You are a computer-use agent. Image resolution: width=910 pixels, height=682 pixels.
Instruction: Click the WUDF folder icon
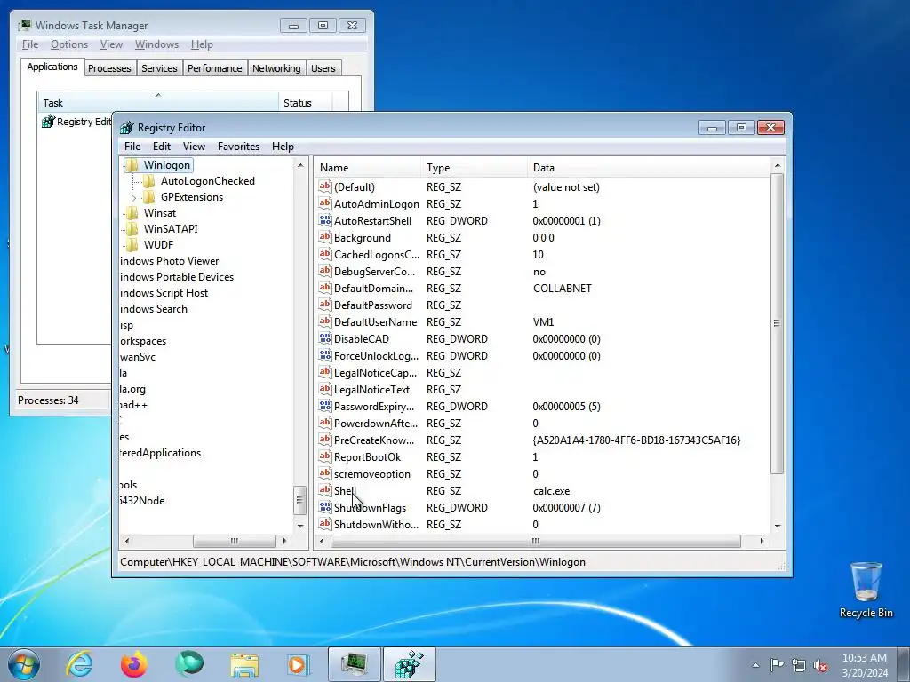pos(132,245)
